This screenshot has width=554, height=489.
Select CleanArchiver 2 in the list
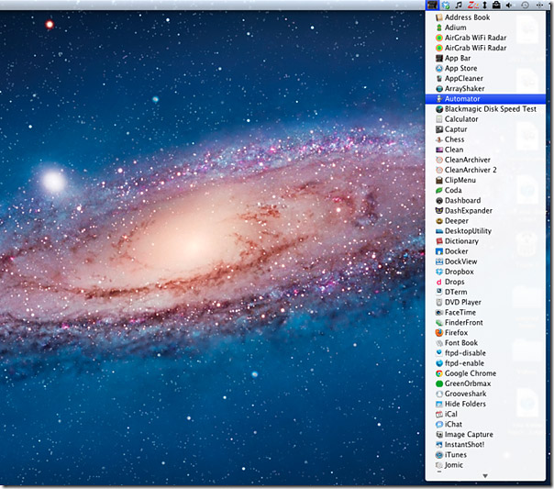point(485,170)
